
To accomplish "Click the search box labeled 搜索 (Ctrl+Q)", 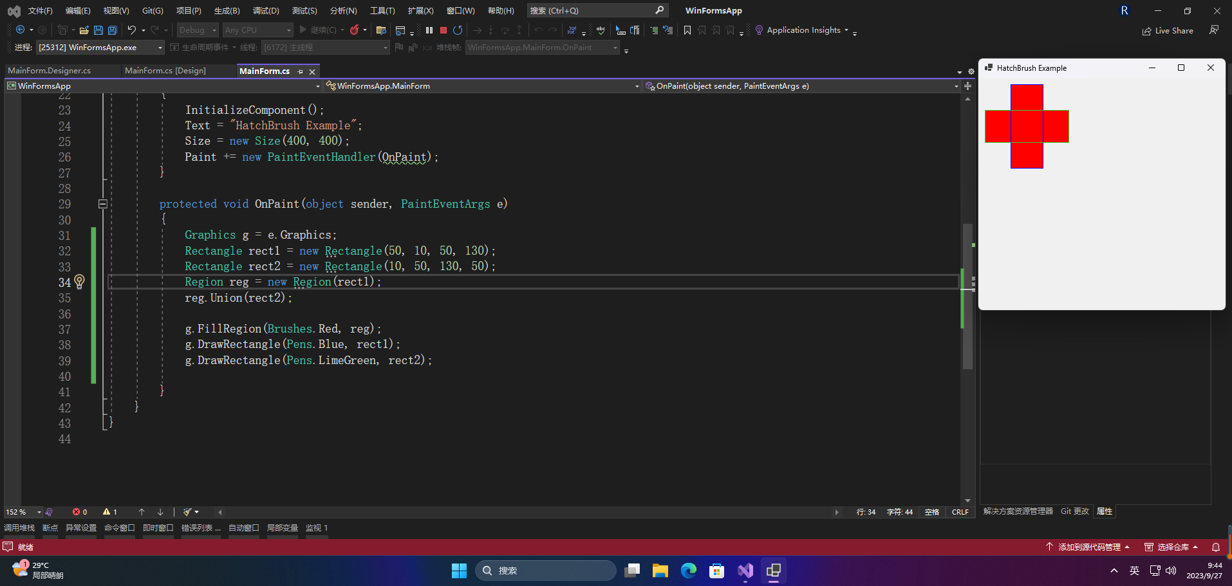I will point(597,10).
